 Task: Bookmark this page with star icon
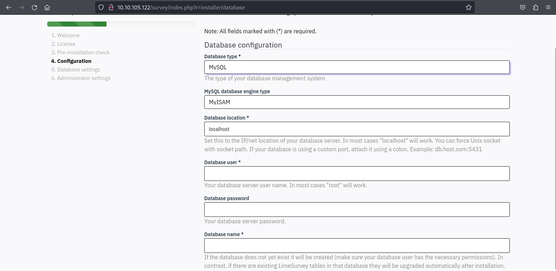(468, 7)
